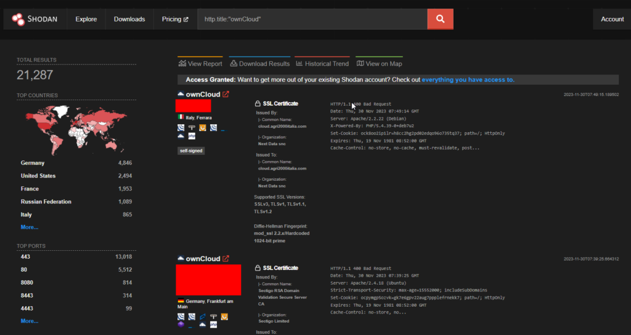Click ownCloud cloud tag icon in Germany icon row

pyautogui.click(x=202, y=325)
